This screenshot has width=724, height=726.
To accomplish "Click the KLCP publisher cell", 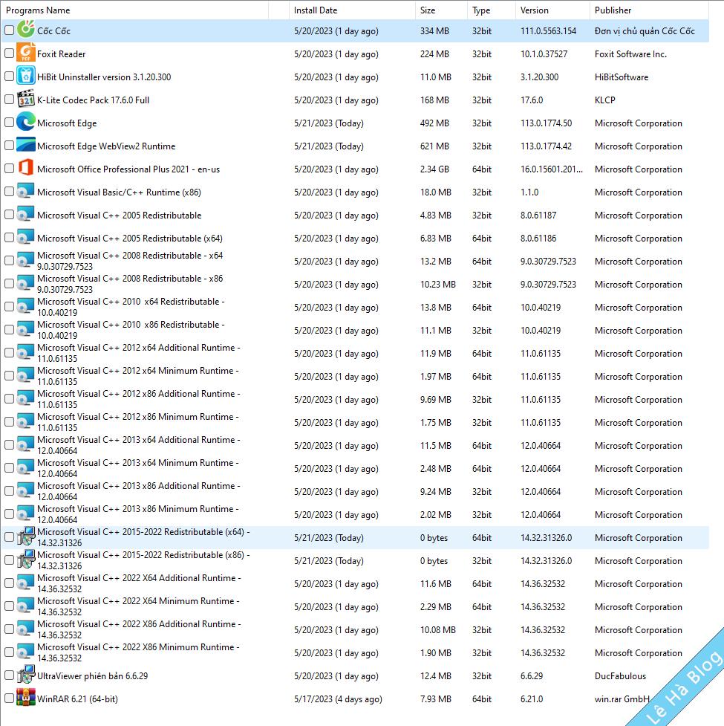I will tap(604, 100).
